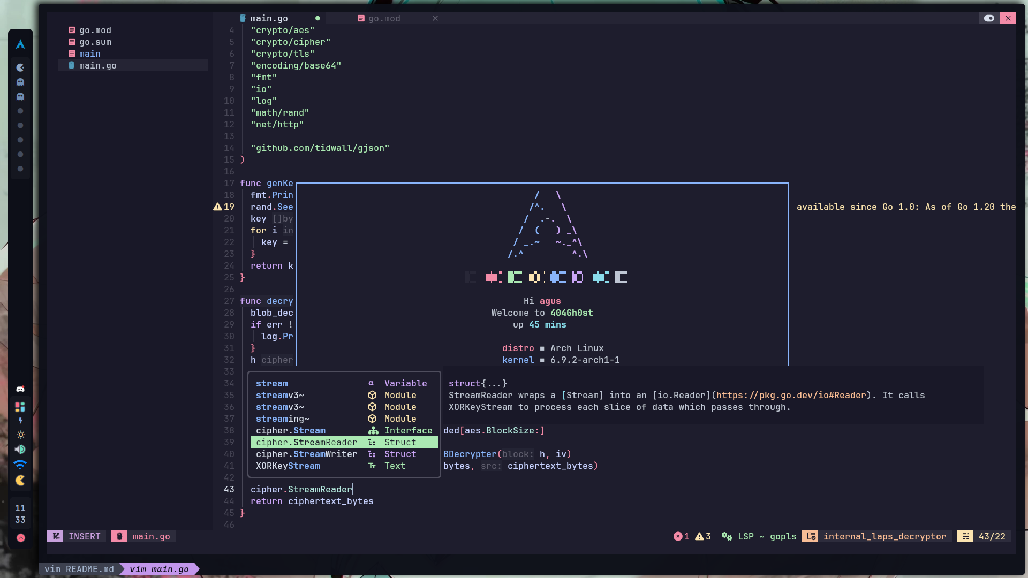
Task: Click '404Gh0st' hostname in fetch popup
Action: (x=572, y=313)
